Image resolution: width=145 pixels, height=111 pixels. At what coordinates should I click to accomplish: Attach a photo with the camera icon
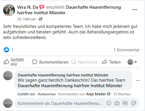pyautogui.click(x=117, y=103)
